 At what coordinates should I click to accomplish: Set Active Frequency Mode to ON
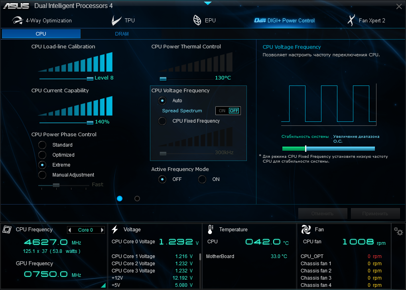pyautogui.click(x=202, y=179)
